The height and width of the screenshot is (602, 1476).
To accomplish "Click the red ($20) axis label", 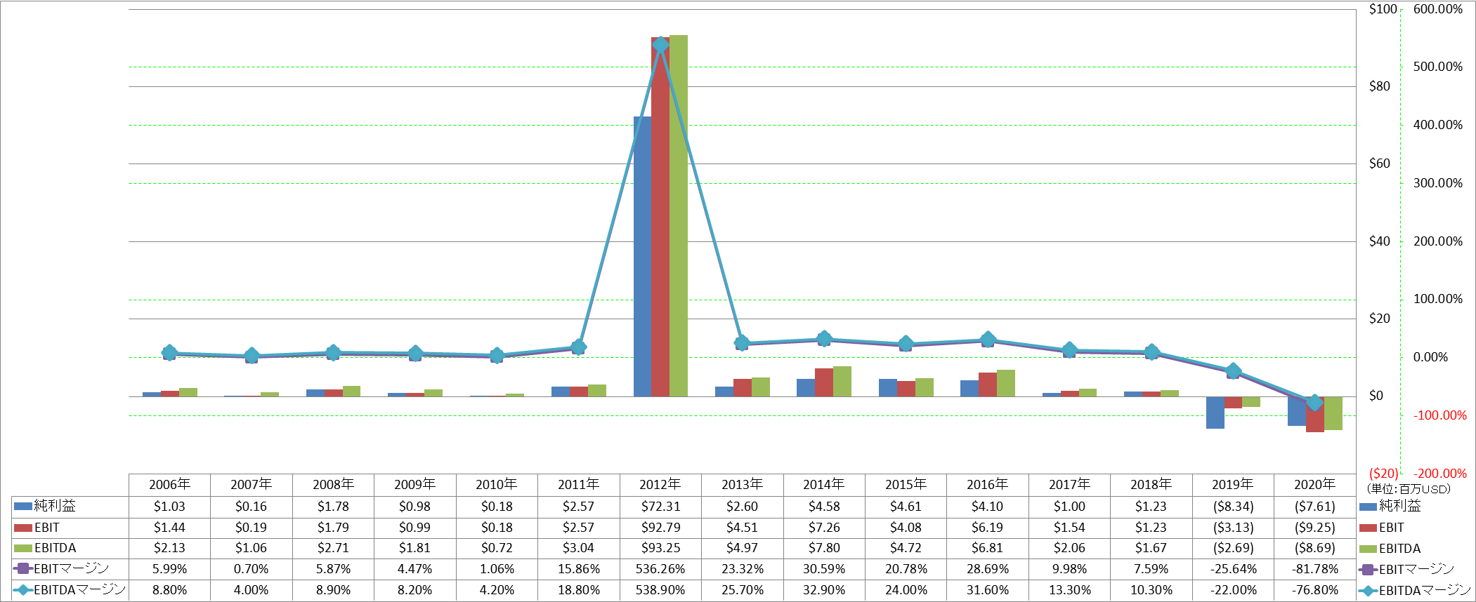I will click(x=1383, y=474).
